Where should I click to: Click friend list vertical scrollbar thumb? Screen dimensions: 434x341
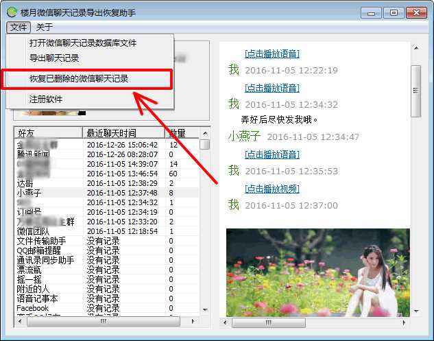click(x=204, y=144)
